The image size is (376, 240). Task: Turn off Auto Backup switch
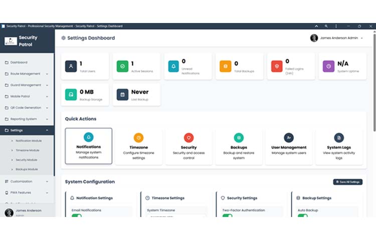[x=302, y=215]
